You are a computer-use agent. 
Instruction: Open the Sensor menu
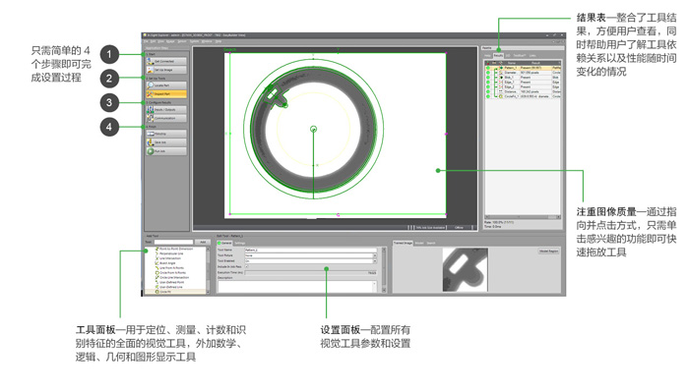[x=182, y=41]
